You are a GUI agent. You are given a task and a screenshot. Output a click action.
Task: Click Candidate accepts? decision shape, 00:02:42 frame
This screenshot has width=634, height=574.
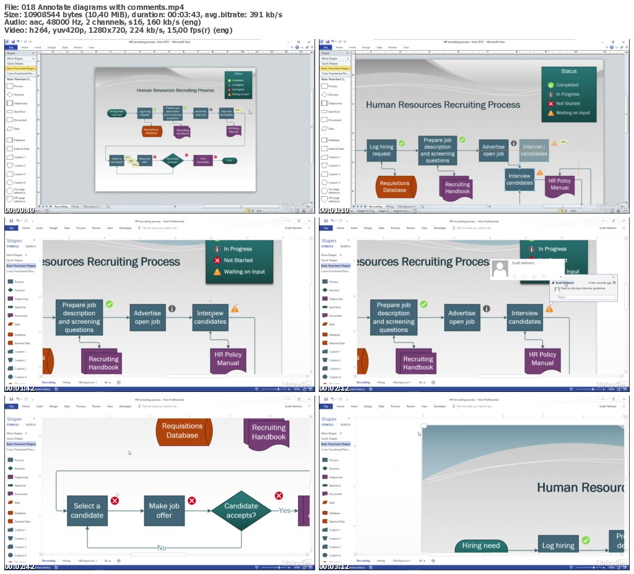[x=241, y=510]
